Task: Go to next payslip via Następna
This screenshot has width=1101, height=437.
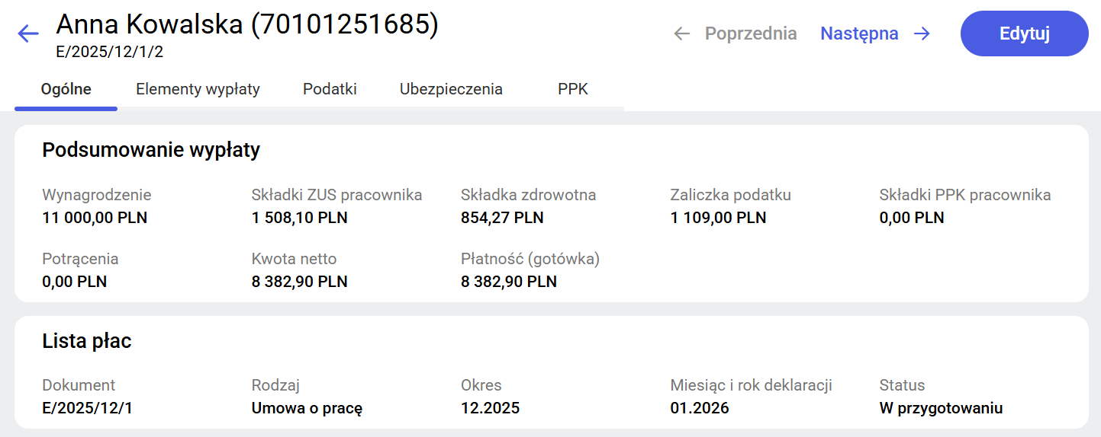Action: coord(859,33)
